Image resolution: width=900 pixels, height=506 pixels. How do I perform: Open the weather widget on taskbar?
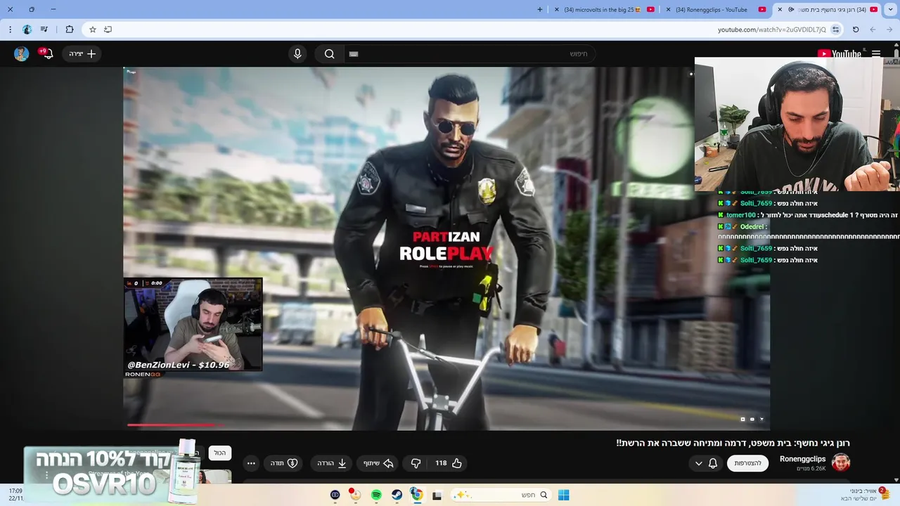point(867,495)
